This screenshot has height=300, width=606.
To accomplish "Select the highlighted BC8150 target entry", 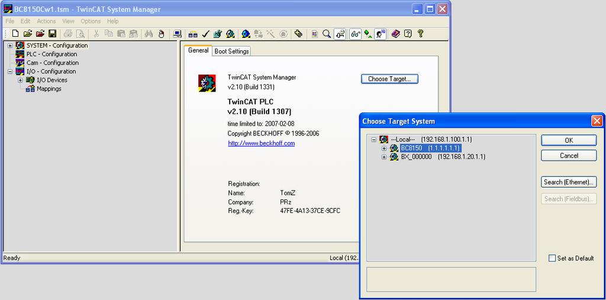I will pos(431,148).
